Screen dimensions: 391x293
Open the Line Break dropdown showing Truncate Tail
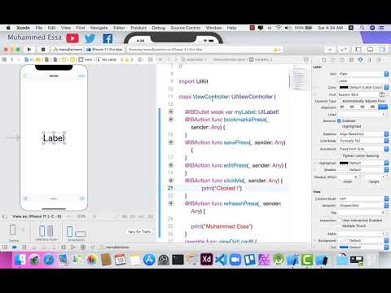click(363, 141)
